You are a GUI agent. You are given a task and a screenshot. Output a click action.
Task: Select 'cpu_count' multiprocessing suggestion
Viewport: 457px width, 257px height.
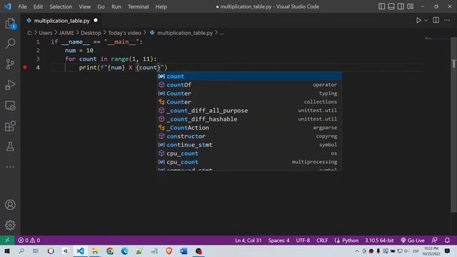[249, 162]
